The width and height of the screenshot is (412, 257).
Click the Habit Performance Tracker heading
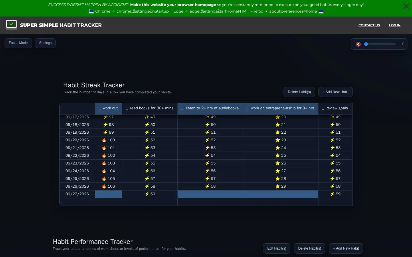pyautogui.click(x=93, y=242)
